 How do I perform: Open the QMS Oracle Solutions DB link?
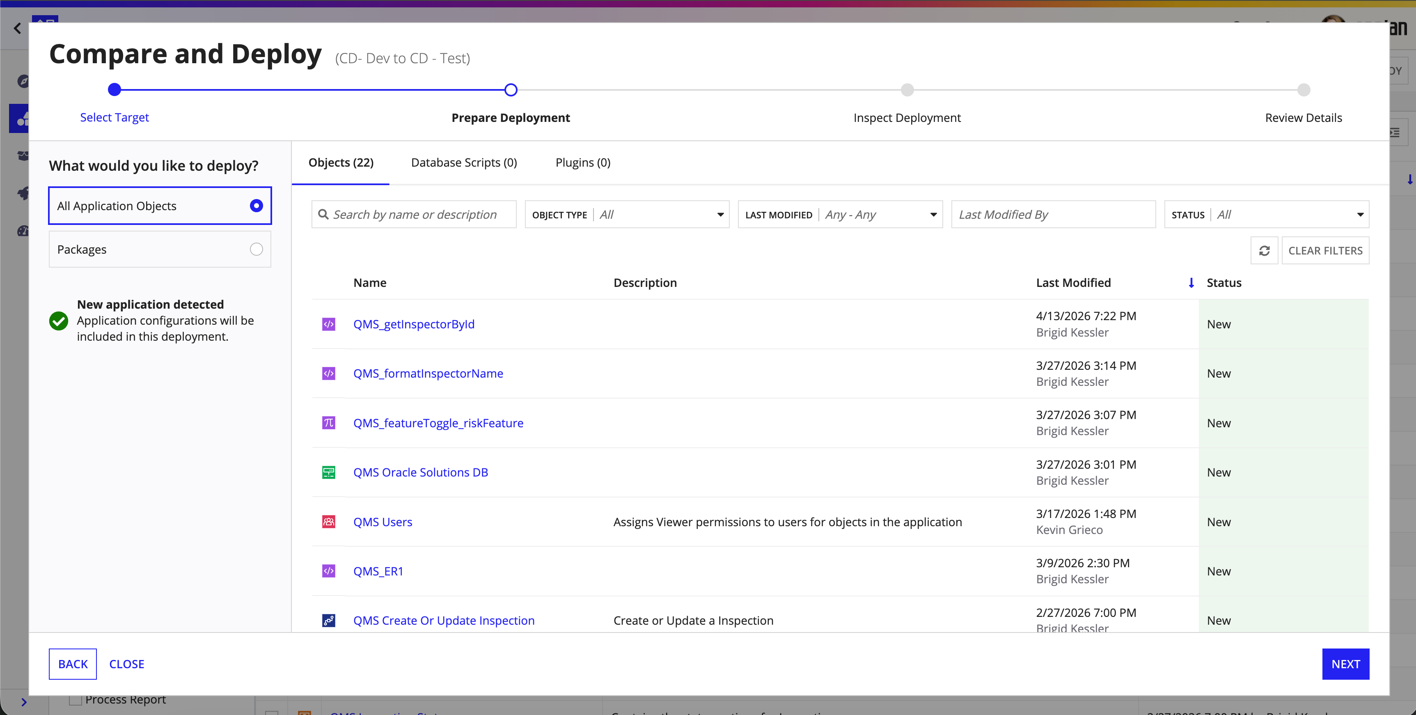click(x=421, y=473)
